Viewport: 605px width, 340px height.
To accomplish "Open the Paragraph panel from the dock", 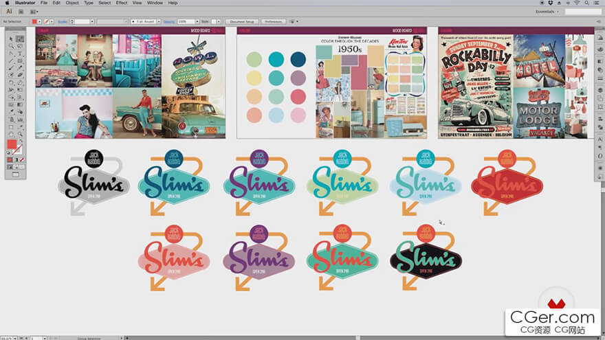I will click(600, 147).
